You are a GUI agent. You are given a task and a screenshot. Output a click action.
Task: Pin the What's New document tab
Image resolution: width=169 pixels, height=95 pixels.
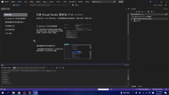(x=7, y=9)
